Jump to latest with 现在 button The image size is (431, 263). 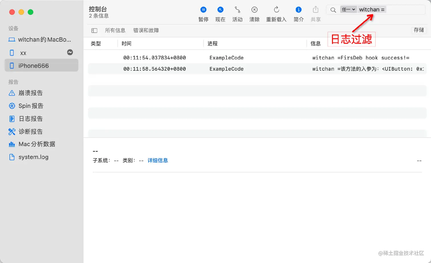[220, 14]
